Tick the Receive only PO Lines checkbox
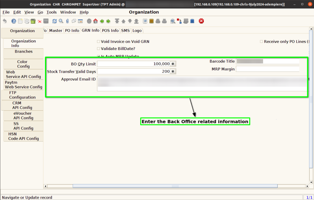Viewport: 314px width, 200px height. (x=261, y=42)
